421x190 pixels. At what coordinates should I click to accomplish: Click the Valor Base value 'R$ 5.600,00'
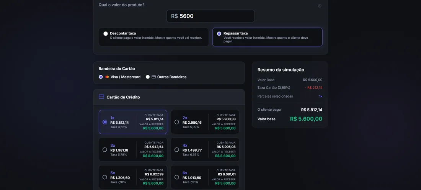click(x=313, y=80)
